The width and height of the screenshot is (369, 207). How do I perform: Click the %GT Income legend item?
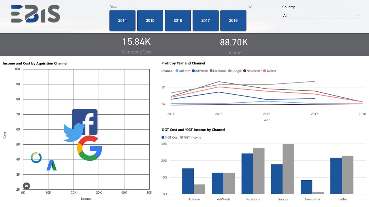click(191, 137)
